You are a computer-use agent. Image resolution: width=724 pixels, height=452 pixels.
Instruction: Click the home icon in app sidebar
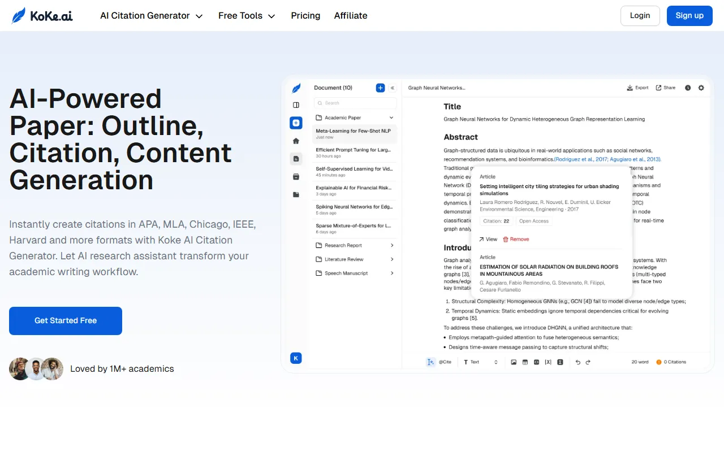[296, 141]
